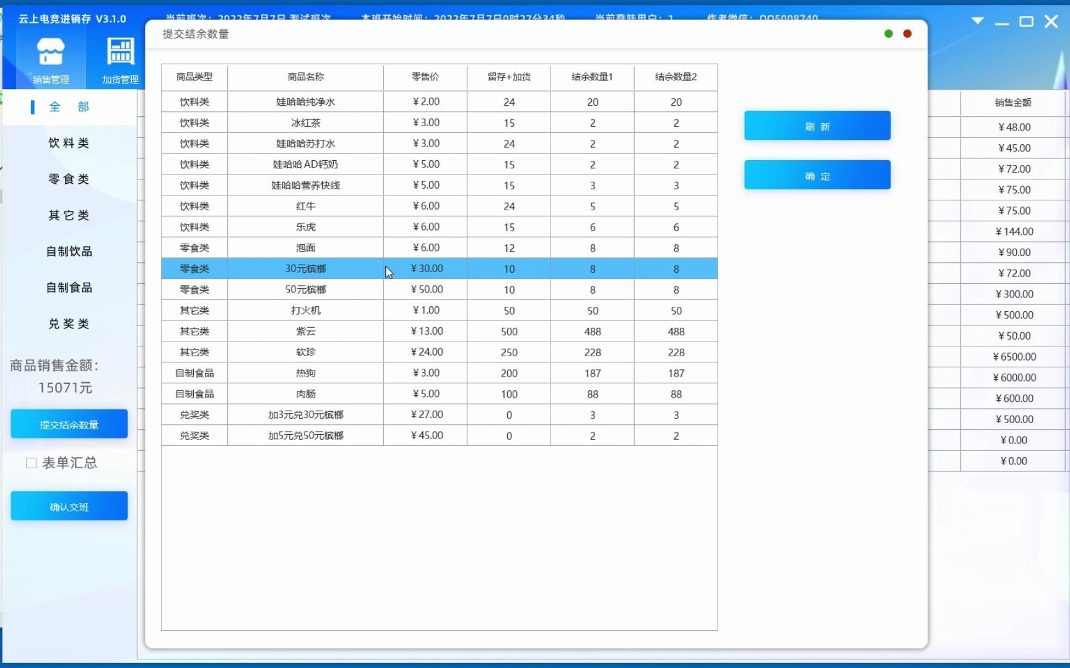Open the dropdown triangle in title bar
Viewport: 1070px width, 668px height.
978,21
